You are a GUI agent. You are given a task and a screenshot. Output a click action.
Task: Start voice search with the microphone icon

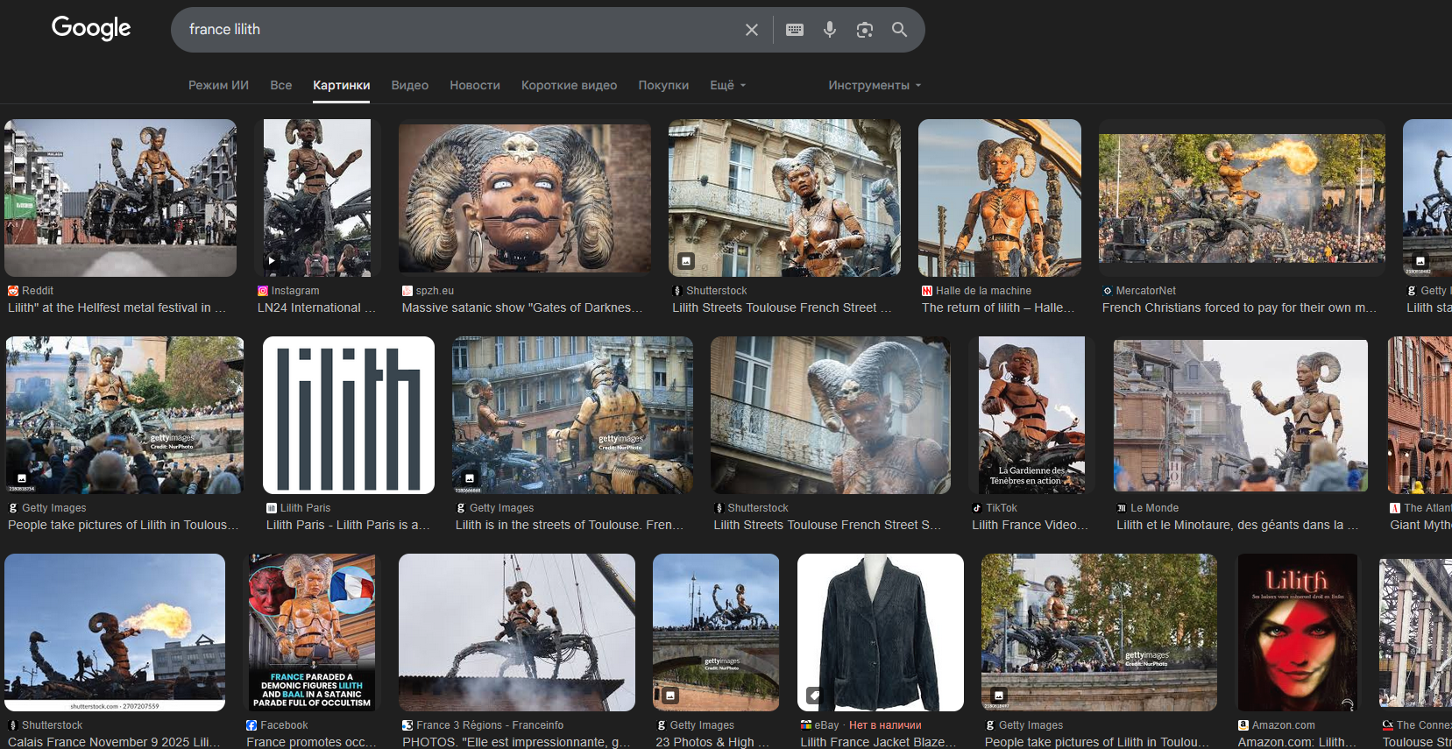(x=829, y=30)
